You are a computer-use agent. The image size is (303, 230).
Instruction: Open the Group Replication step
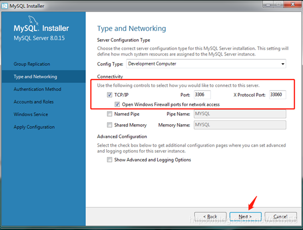click(32, 64)
